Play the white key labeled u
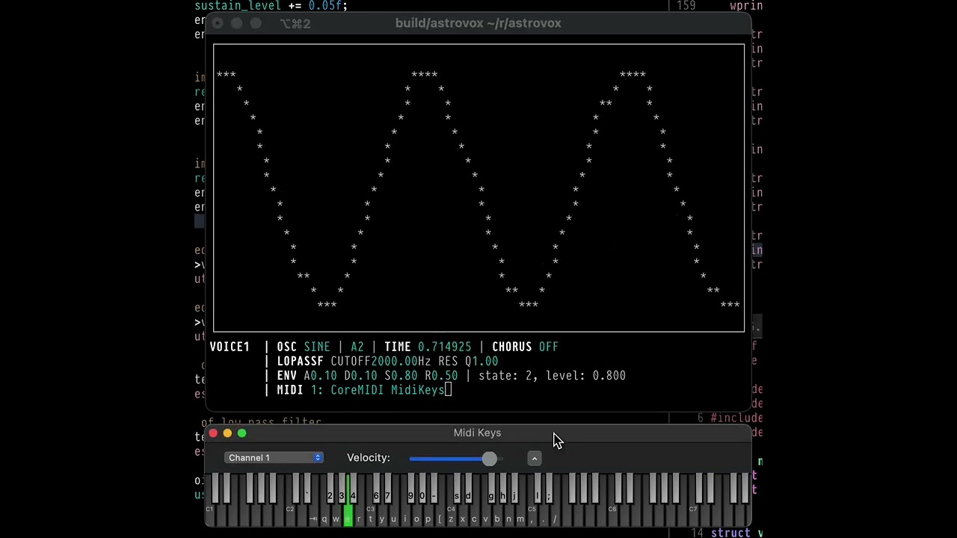The height and width of the screenshot is (538, 957). pyautogui.click(x=393, y=516)
